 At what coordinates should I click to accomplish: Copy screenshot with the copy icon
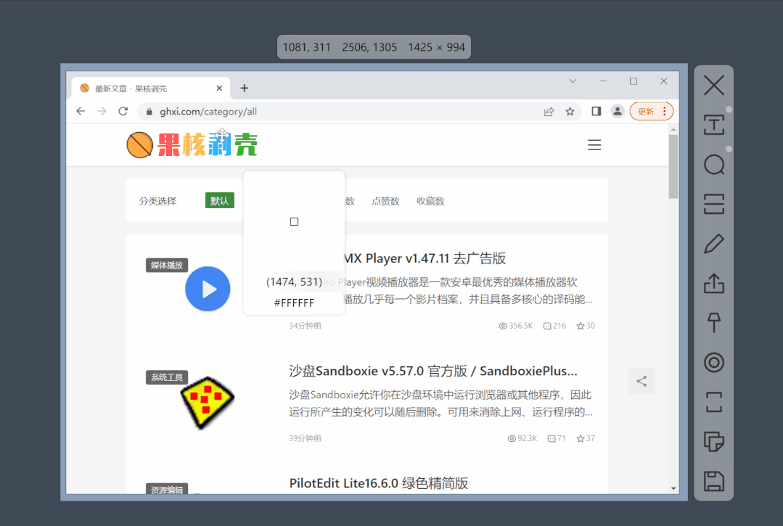713,442
